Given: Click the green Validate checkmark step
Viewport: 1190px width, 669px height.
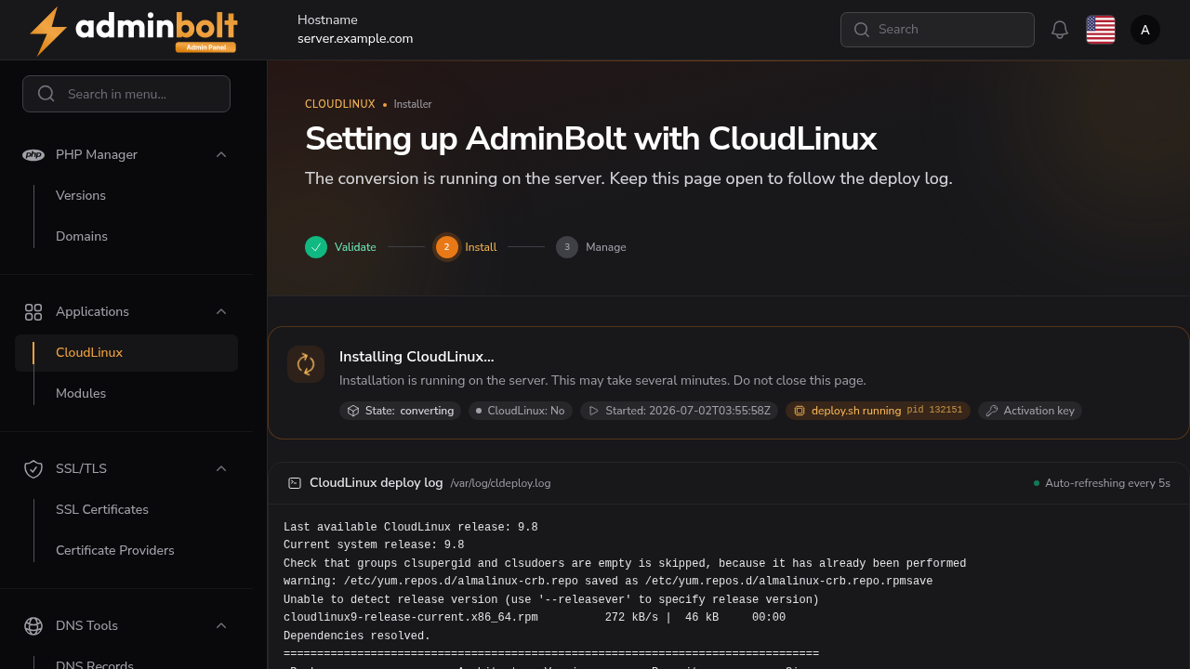Looking at the screenshot, I should click(316, 247).
